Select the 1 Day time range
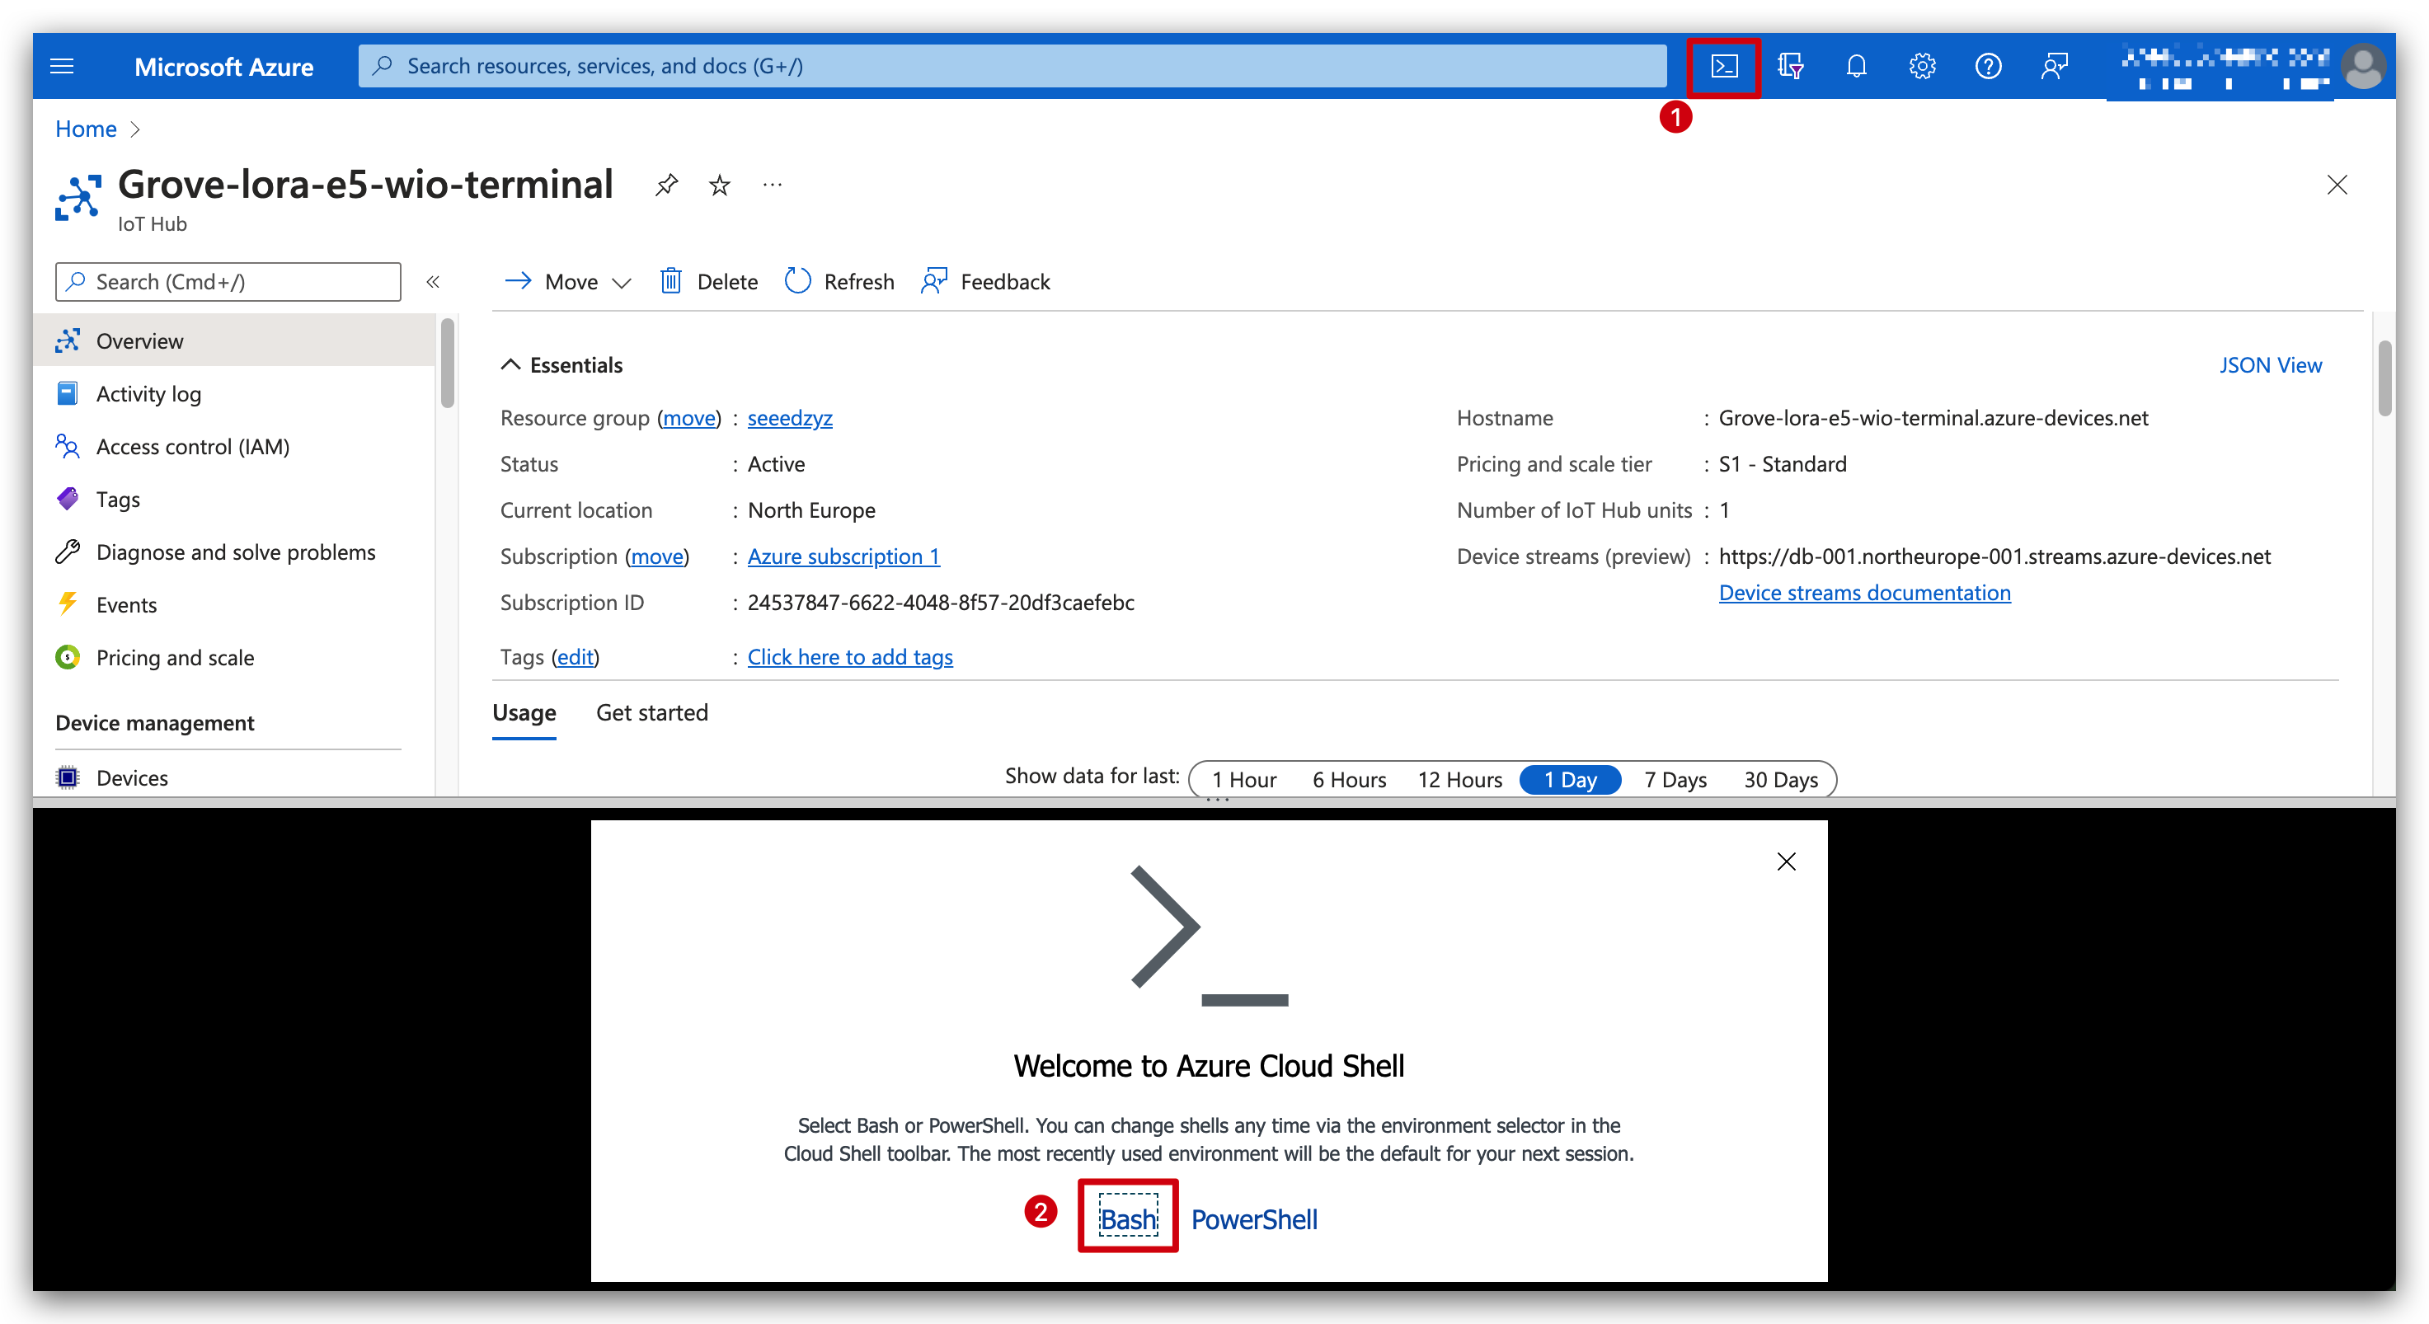Image resolution: width=2429 pixels, height=1324 pixels. pos(1570,780)
